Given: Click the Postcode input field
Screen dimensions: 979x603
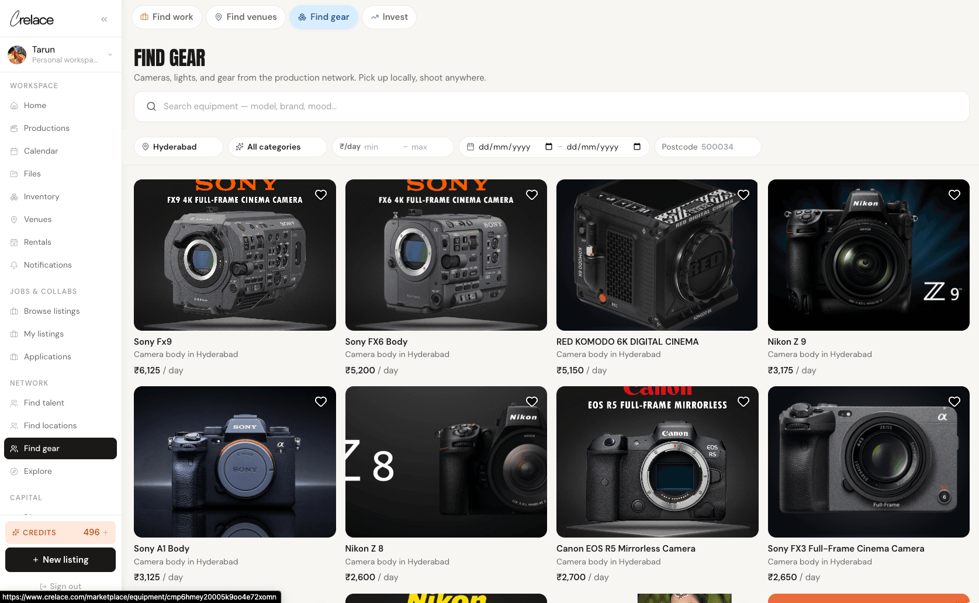Looking at the screenshot, I should click(x=708, y=147).
